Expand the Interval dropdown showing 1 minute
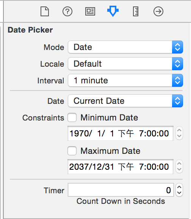Screen dimensions: 191x219 click(x=125, y=80)
